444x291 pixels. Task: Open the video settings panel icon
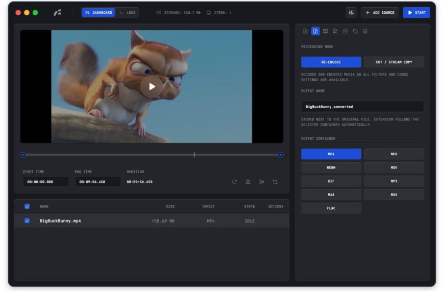click(x=325, y=31)
